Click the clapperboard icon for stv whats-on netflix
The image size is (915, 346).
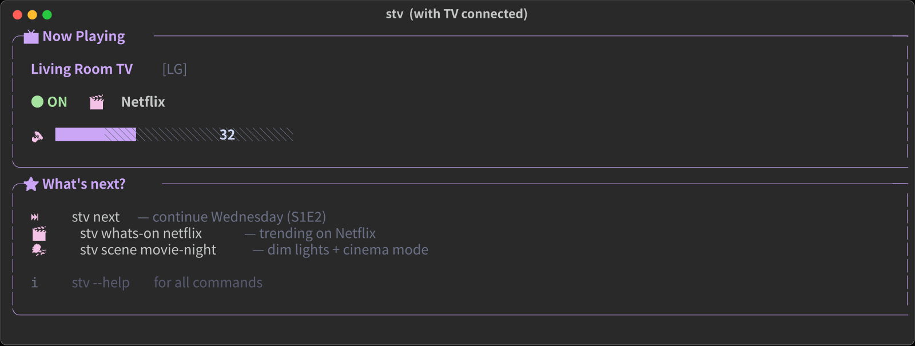38,232
